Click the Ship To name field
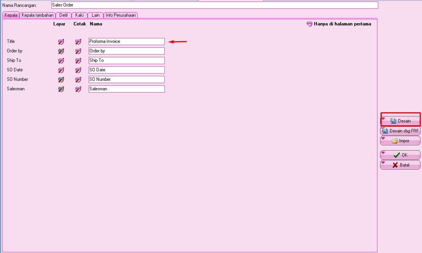The width and height of the screenshot is (422, 253). [126, 60]
